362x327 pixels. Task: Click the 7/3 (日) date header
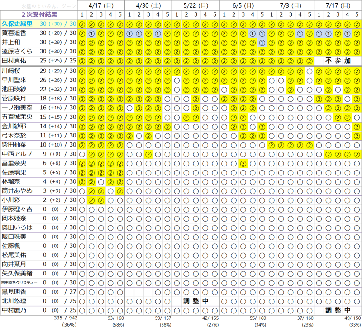coord(291,5)
